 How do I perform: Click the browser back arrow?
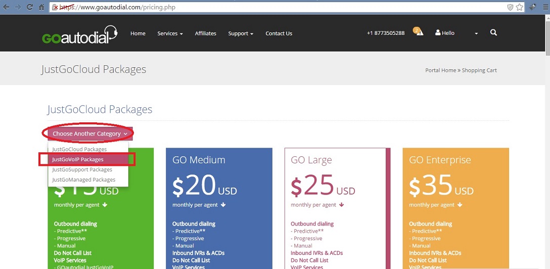click(6, 7)
